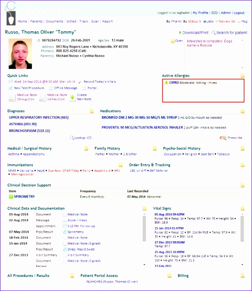Viewport: 252px width, 291px height.
Task: Open the ASTHMA (493.90) diagnosis
Action: tap(23, 124)
